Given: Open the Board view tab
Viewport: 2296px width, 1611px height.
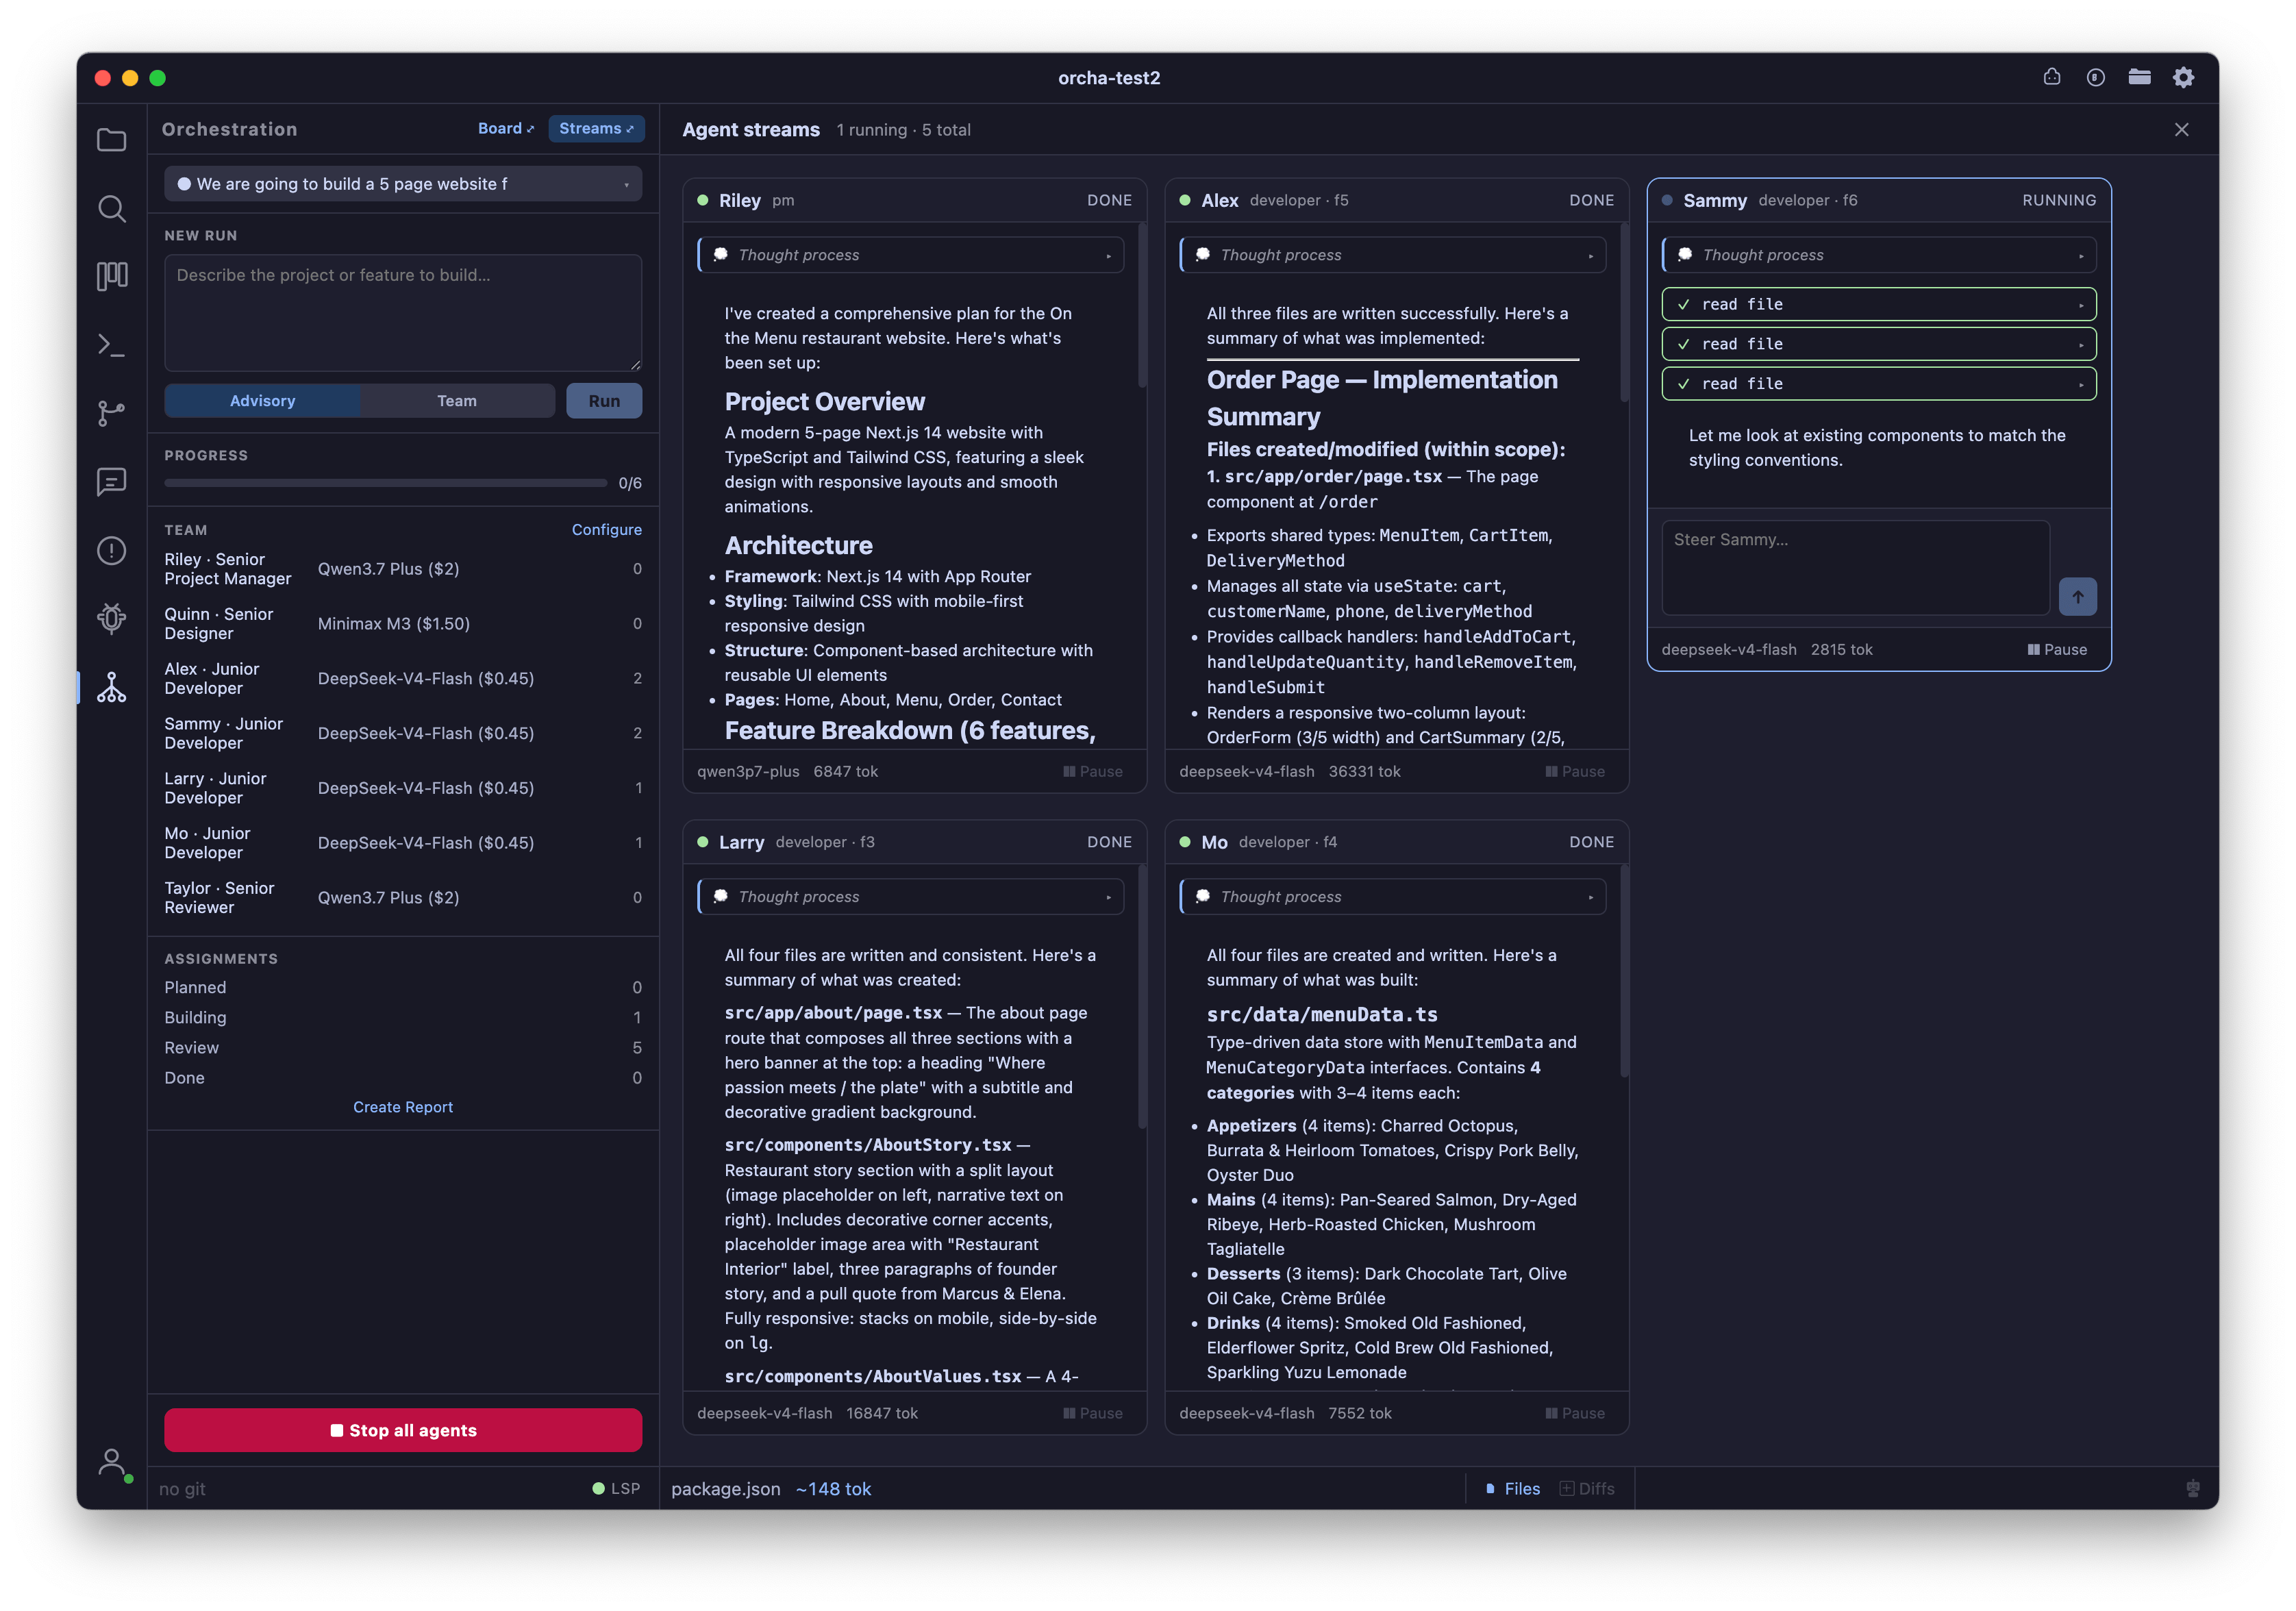Looking at the screenshot, I should tap(506, 128).
